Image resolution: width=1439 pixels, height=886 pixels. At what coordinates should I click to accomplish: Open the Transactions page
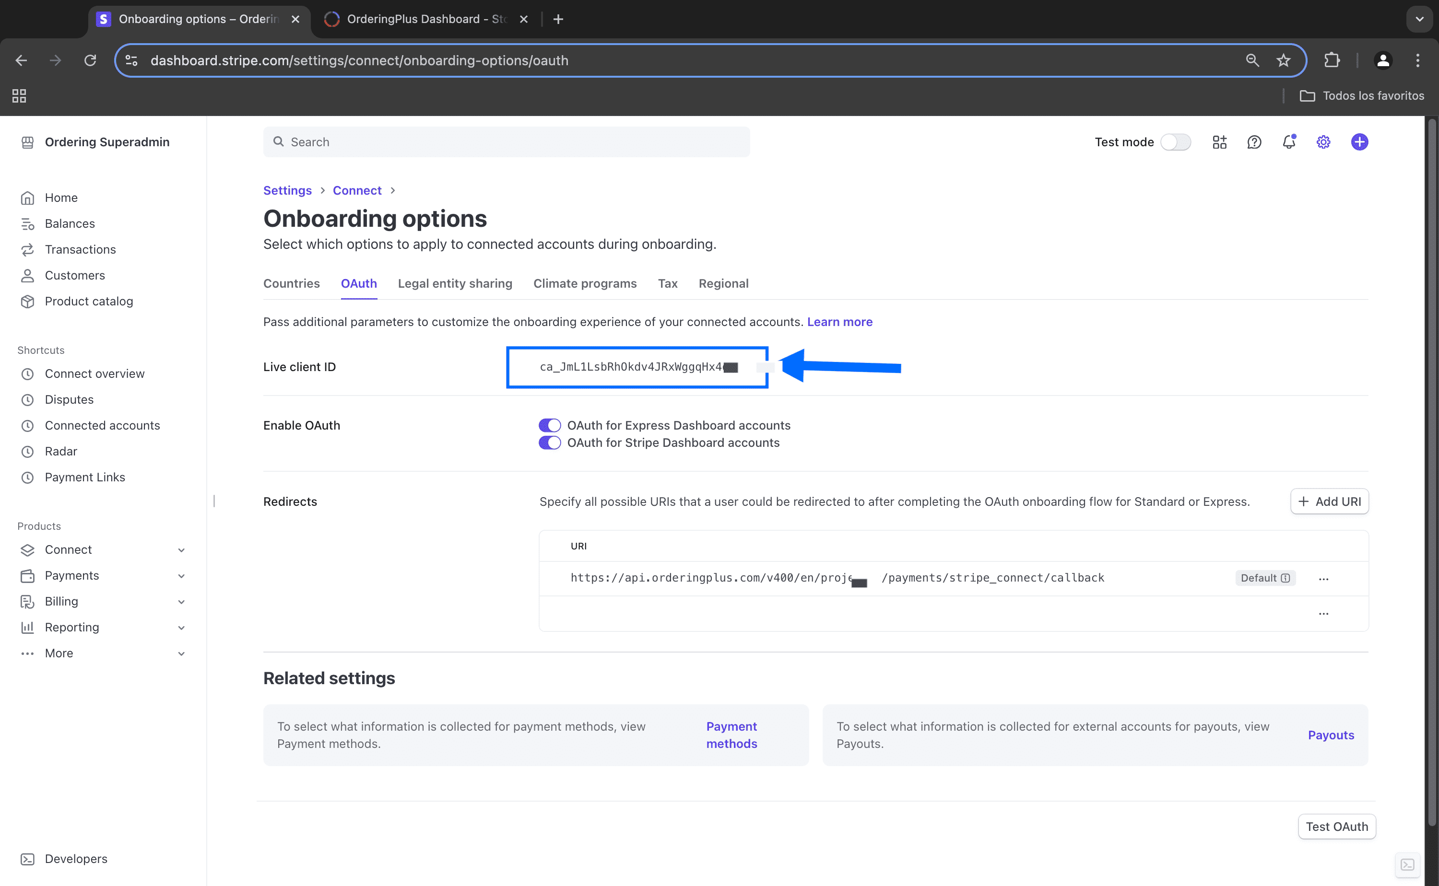(80, 249)
